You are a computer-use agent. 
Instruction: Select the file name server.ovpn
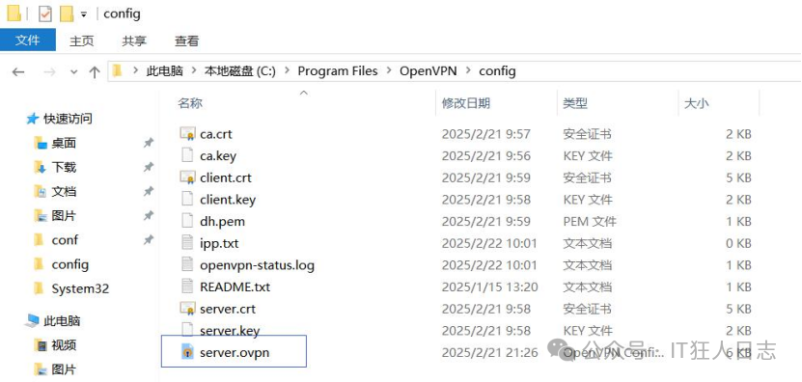point(235,353)
